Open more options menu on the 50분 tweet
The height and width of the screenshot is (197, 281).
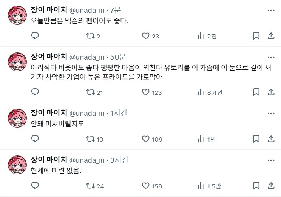point(270,57)
